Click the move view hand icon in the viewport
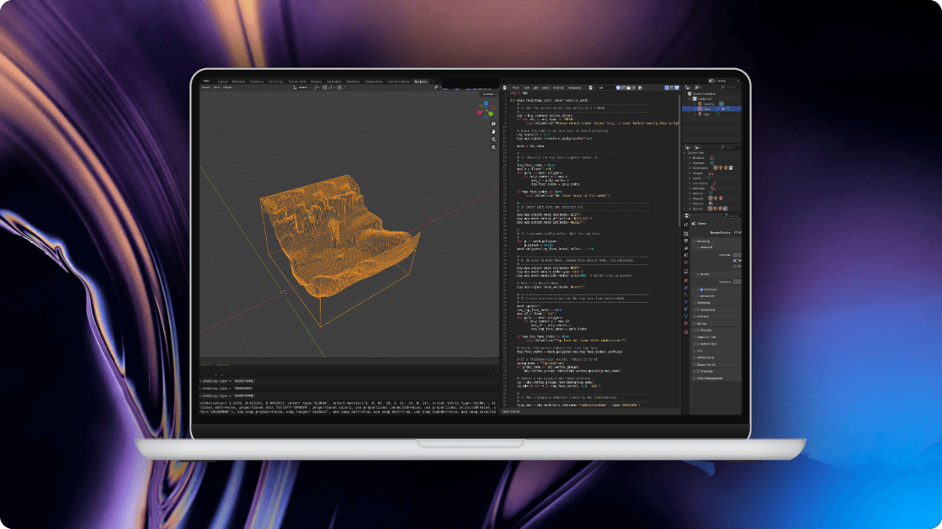Screen dimensions: 942x529 click(493, 131)
